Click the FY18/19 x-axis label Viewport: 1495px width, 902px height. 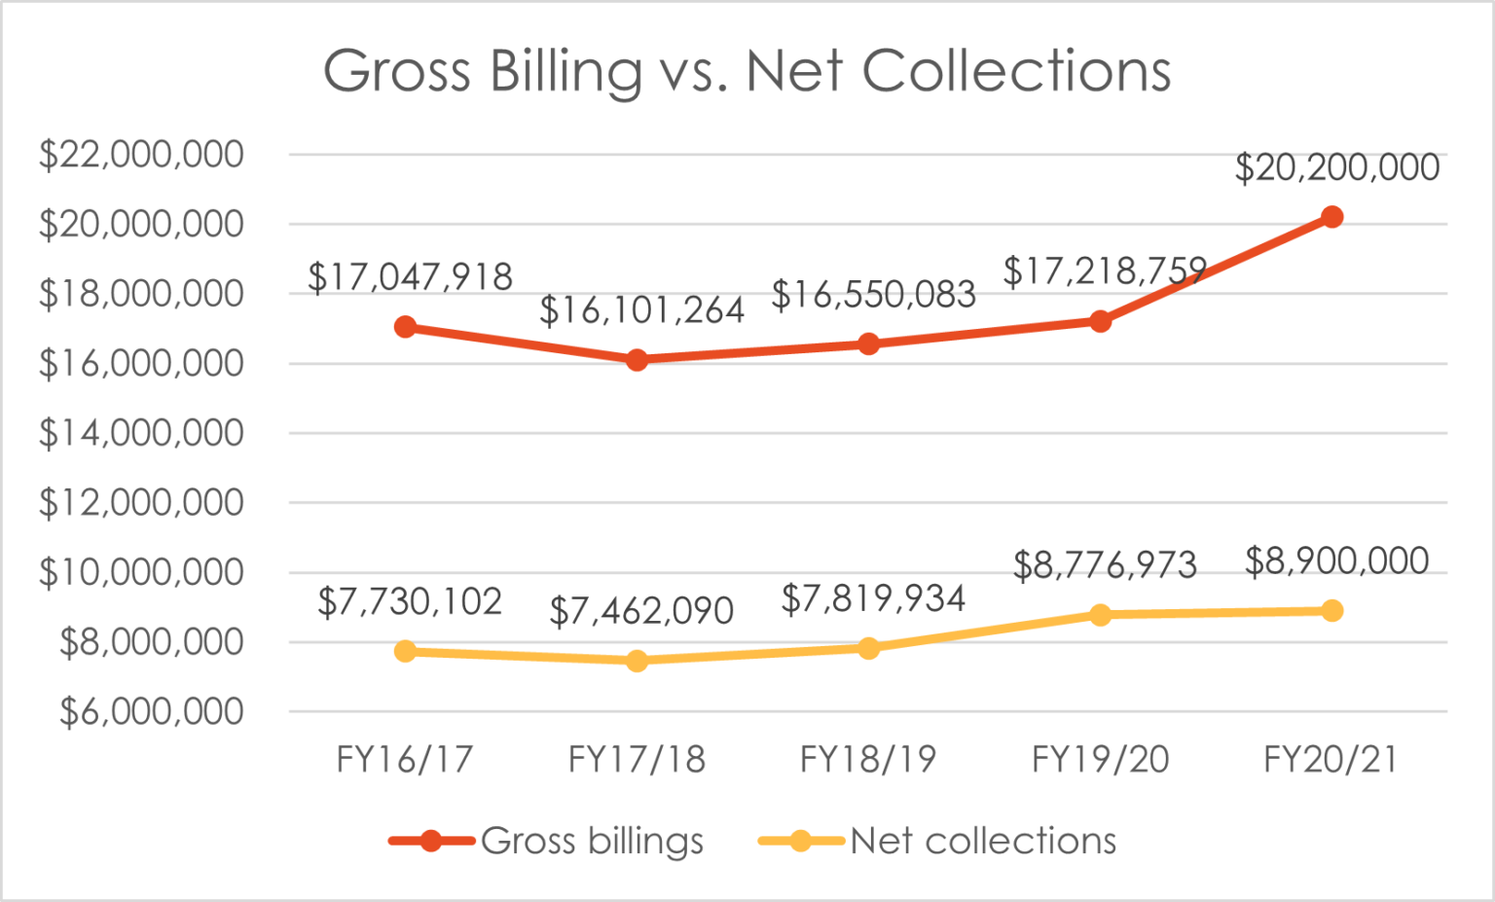point(868,759)
